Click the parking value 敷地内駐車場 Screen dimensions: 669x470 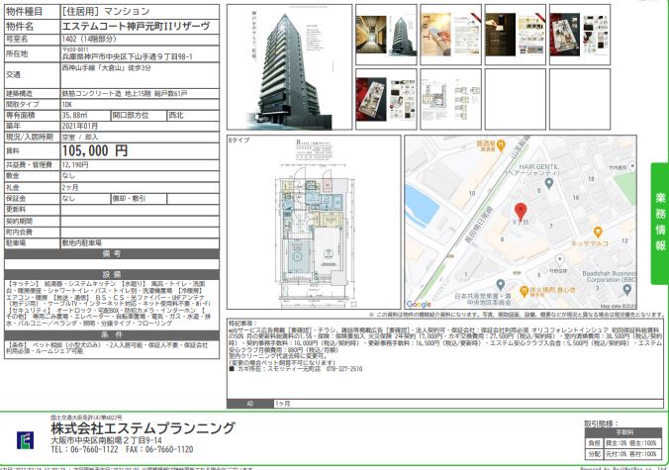[x=82, y=242]
